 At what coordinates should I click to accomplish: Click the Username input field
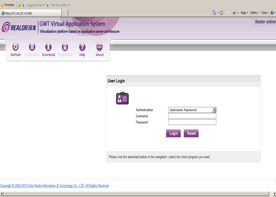[x=192, y=116]
